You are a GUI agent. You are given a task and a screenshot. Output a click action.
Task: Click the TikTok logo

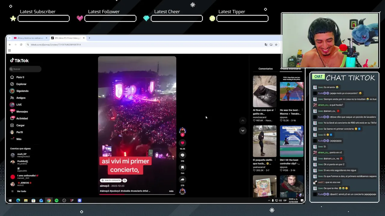19,61
